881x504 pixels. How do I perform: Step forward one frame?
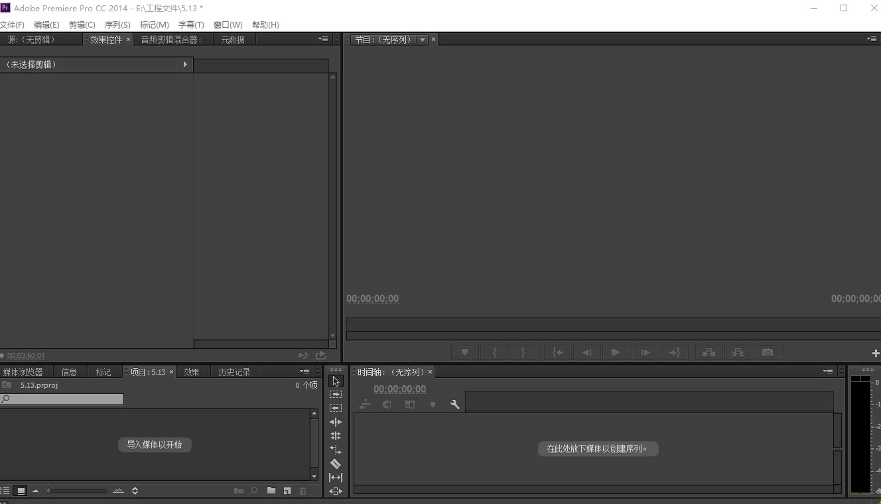(645, 352)
